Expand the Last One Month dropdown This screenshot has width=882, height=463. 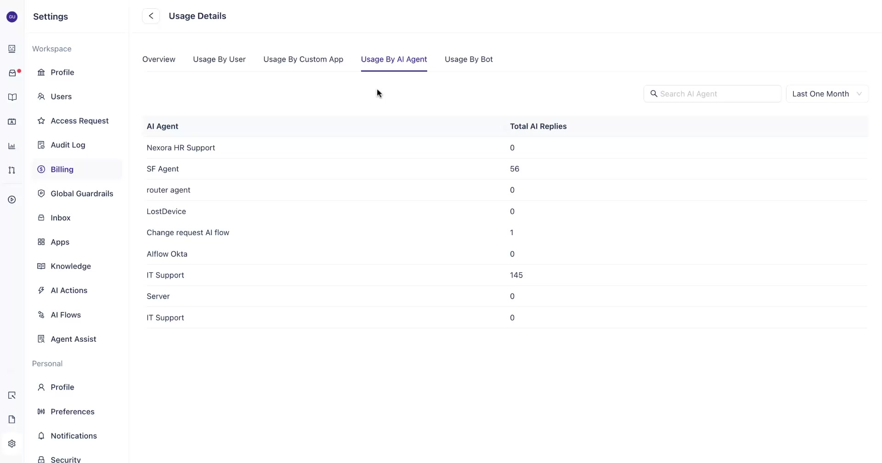[x=827, y=94]
